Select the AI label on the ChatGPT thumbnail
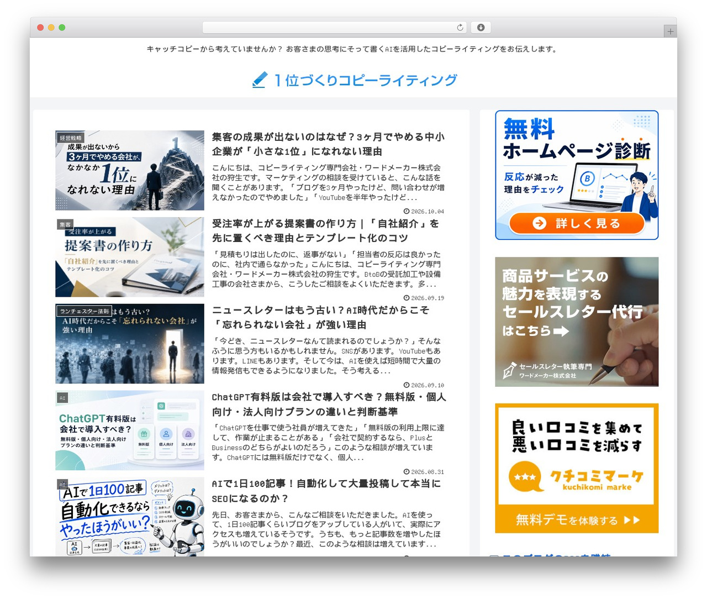 [x=62, y=398]
